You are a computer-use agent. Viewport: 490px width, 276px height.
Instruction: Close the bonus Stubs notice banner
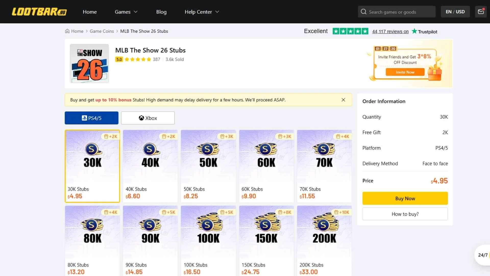(x=343, y=100)
